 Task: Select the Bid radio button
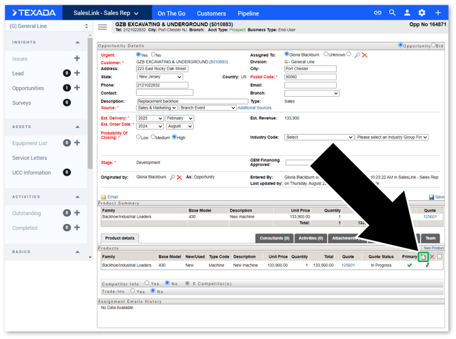(x=434, y=46)
